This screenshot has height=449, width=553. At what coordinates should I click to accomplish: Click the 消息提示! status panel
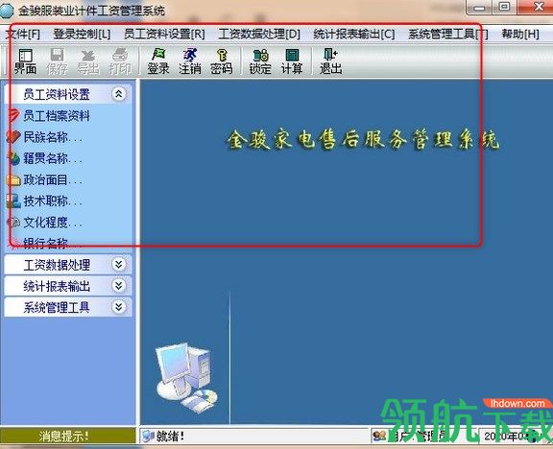coord(68,437)
